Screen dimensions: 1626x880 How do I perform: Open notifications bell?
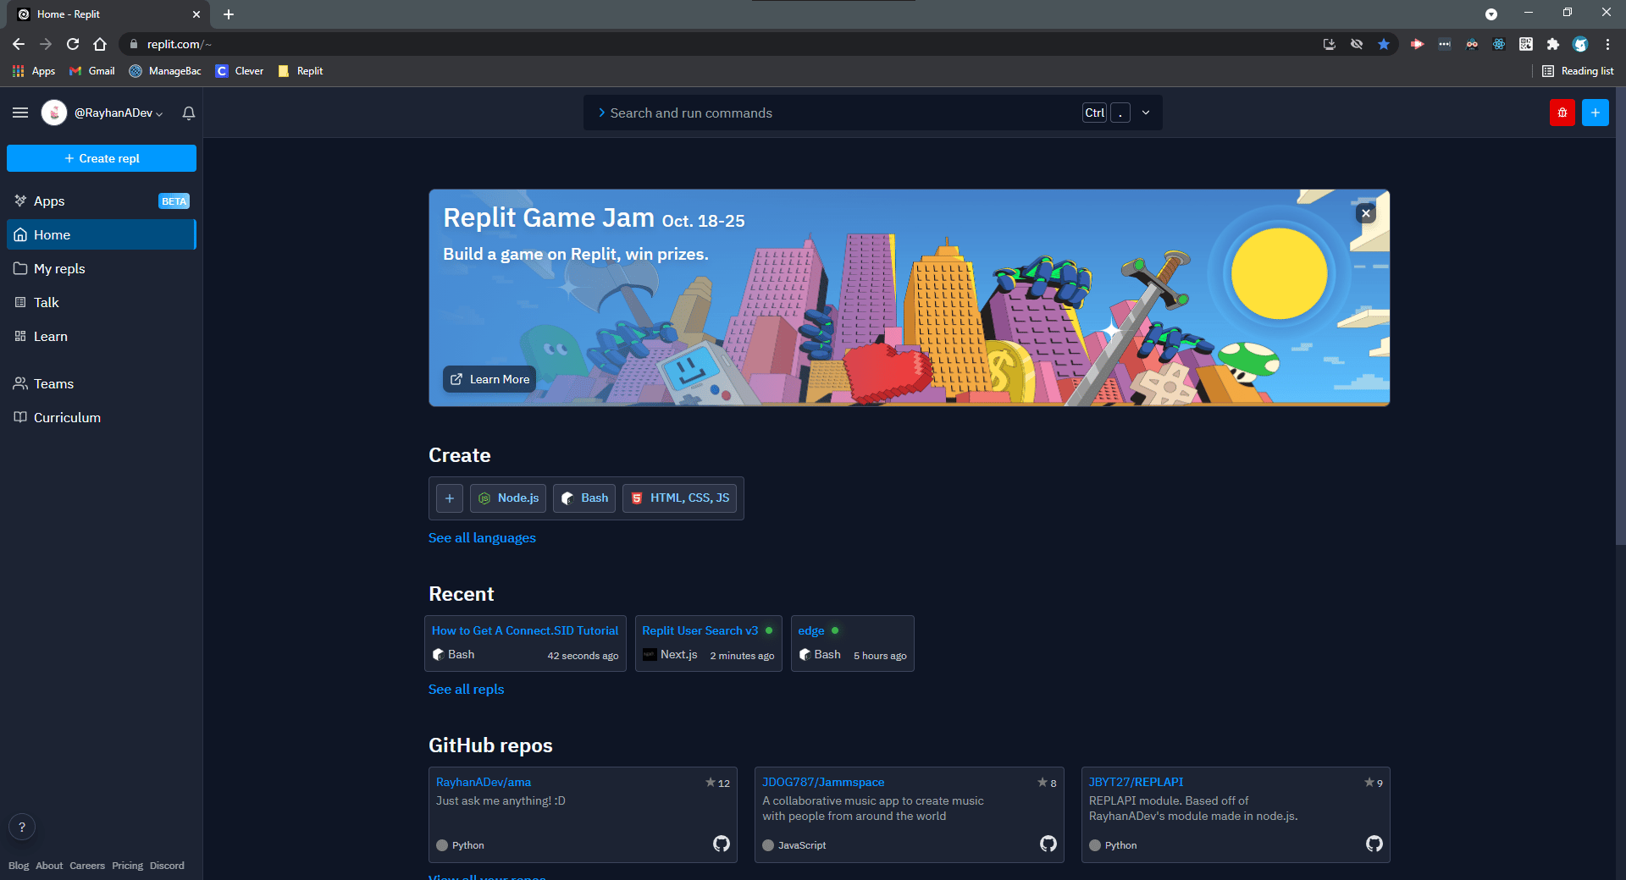pyautogui.click(x=189, y=113)
